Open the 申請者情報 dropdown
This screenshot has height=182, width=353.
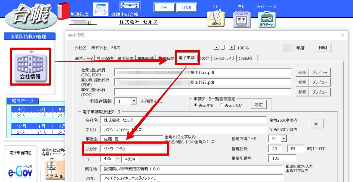[x=134, y=101]
